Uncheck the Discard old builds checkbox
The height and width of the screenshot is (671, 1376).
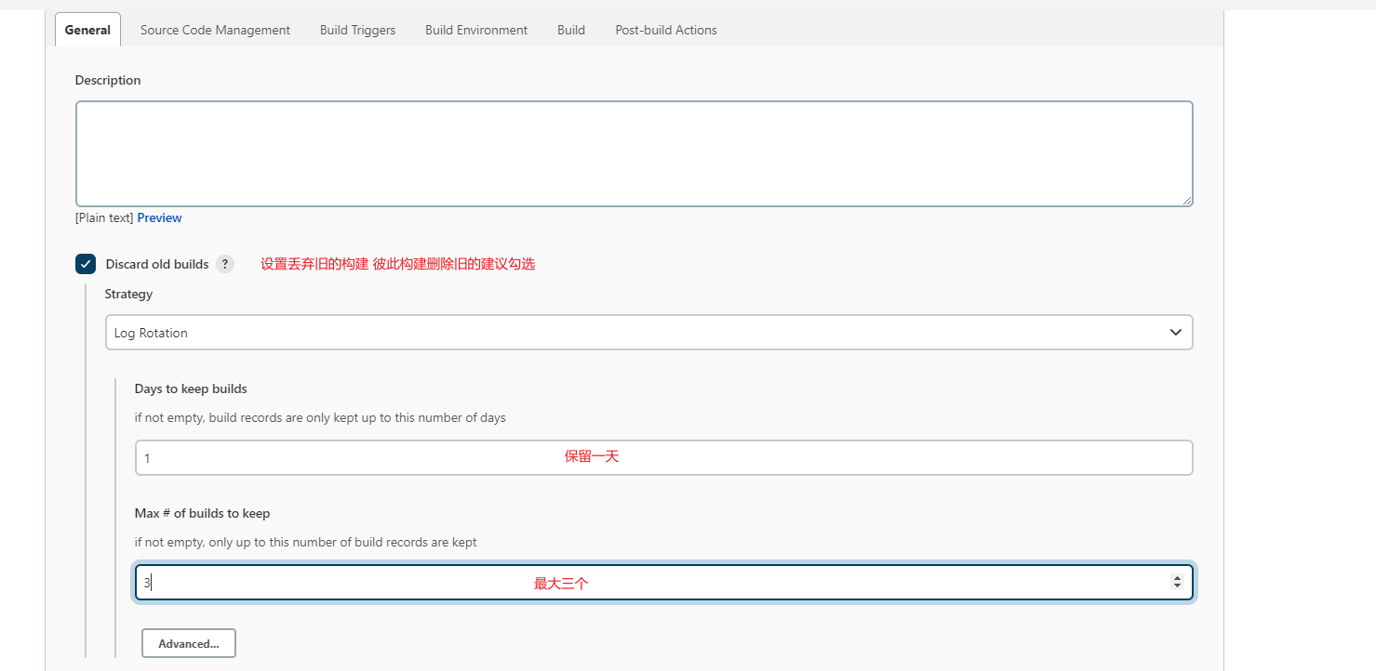coord(86,264)
